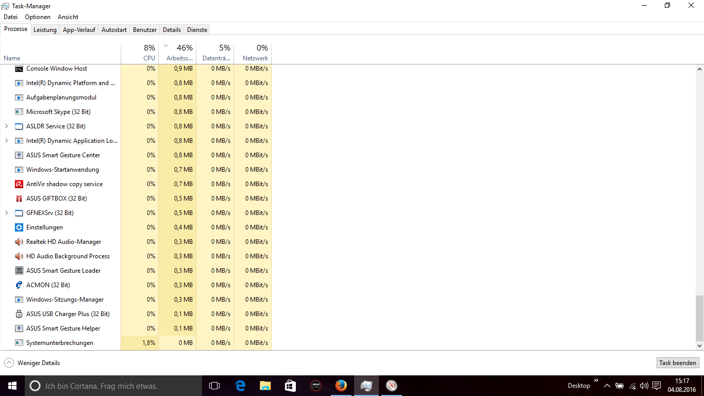Switch to the Autostart tab
Viewport: 704px width, 396px height.
click(114, 30)
